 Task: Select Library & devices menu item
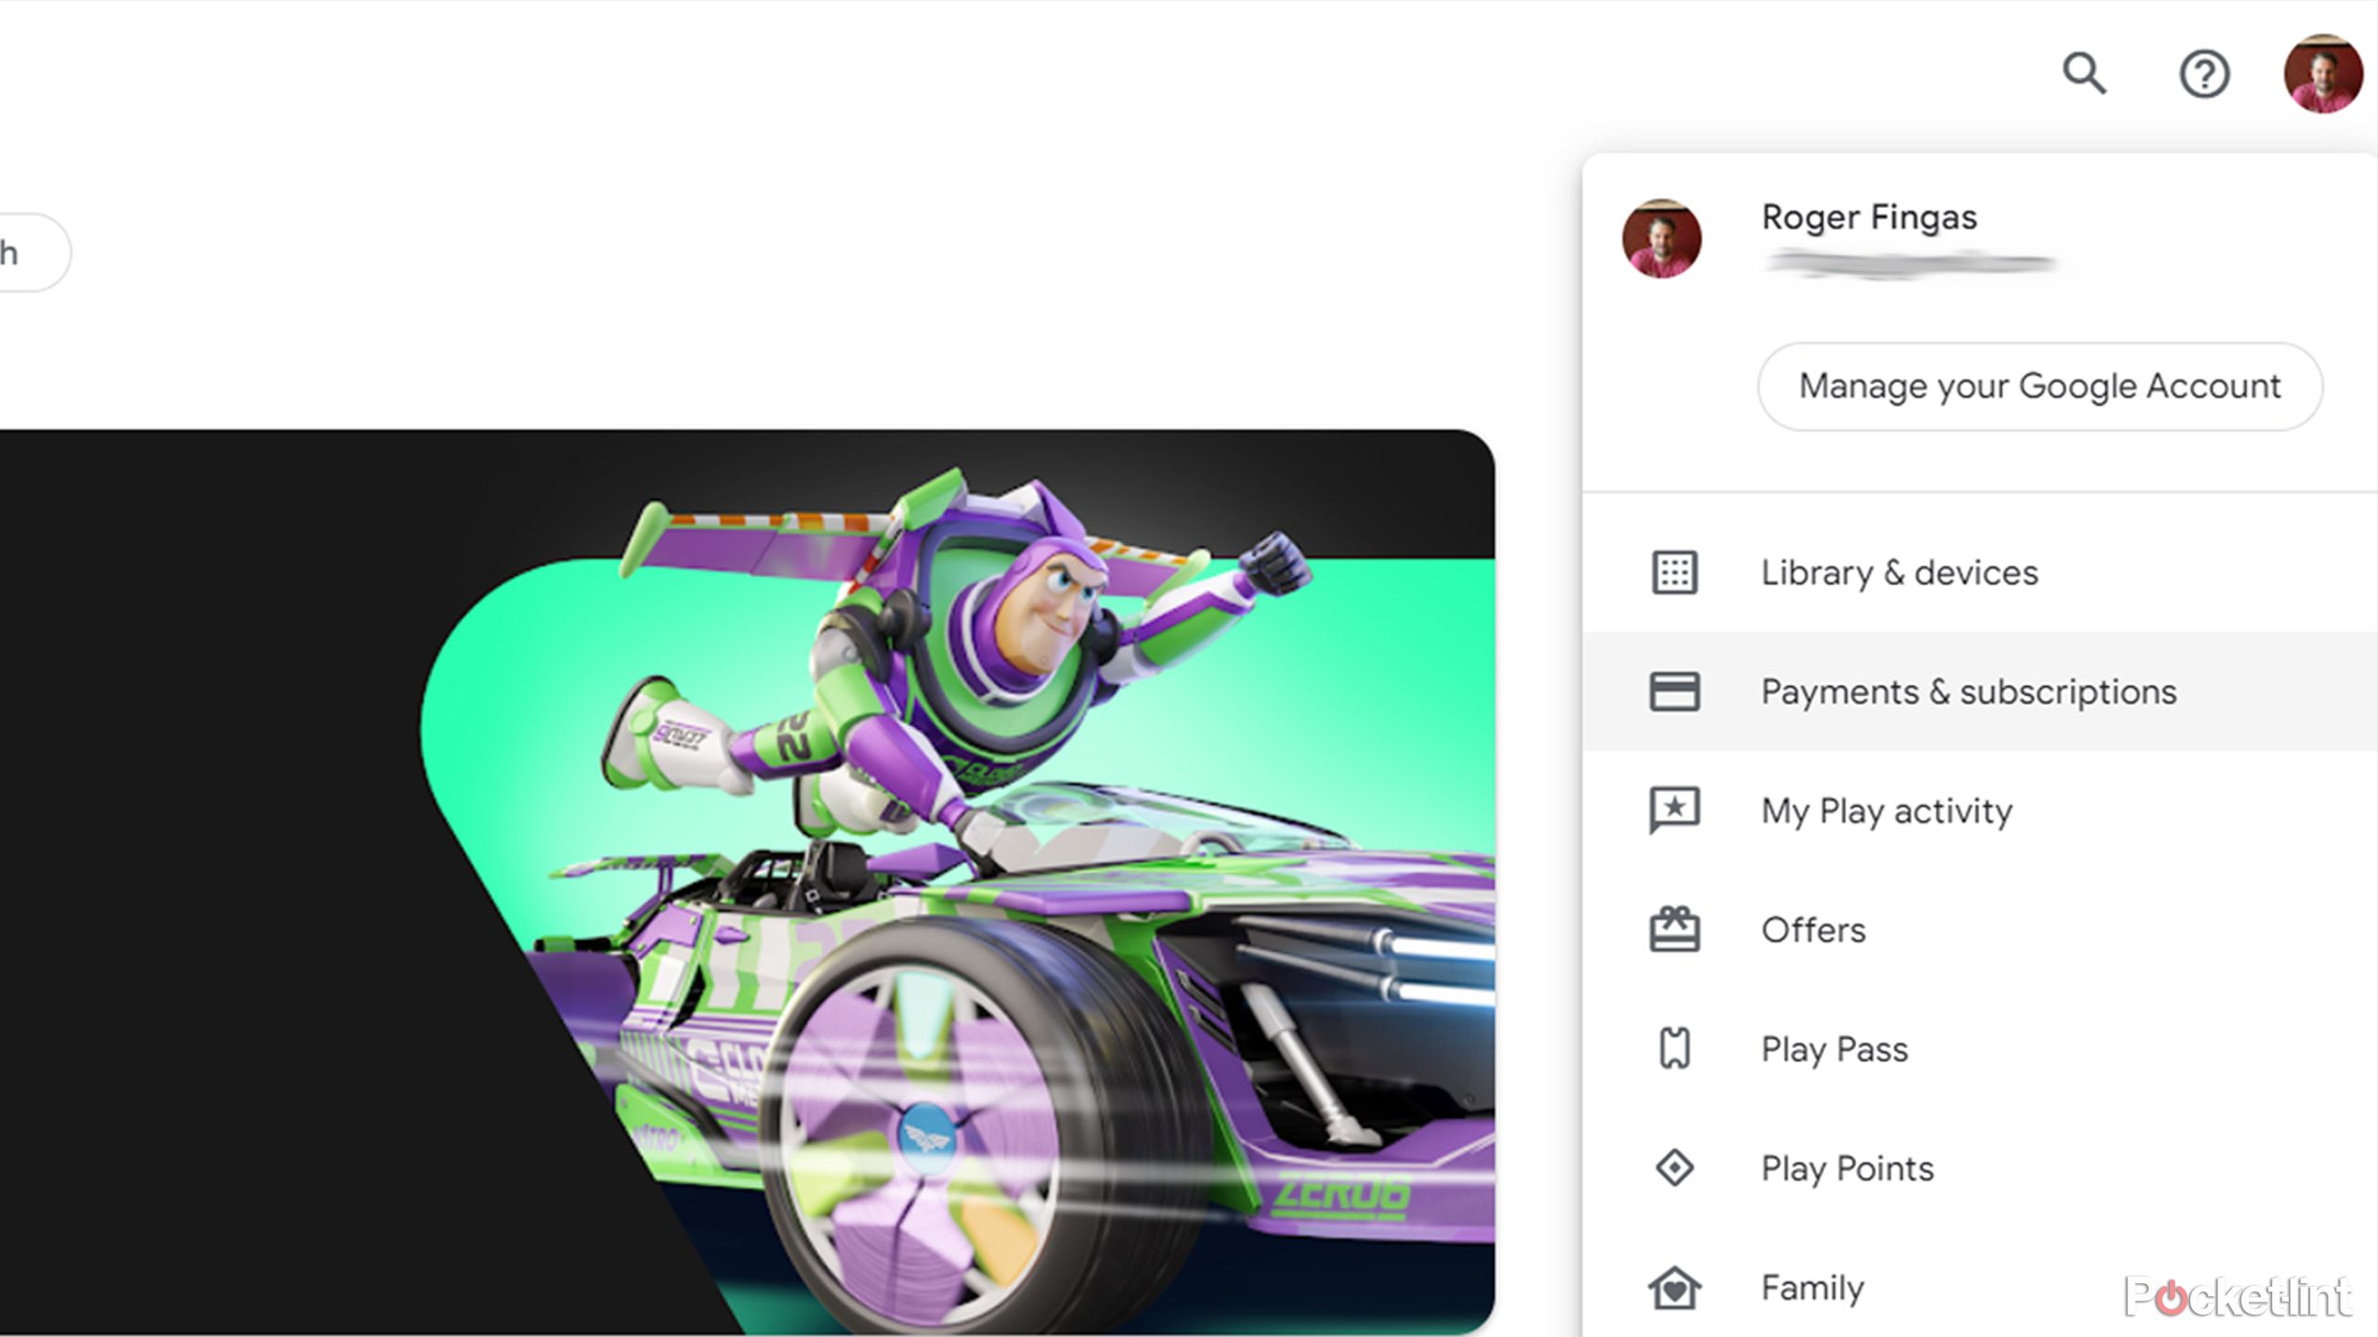(x=1900, y=571)
